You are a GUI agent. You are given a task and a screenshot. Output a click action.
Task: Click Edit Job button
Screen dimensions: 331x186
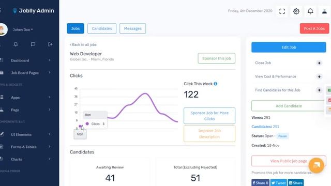(289, 47)
